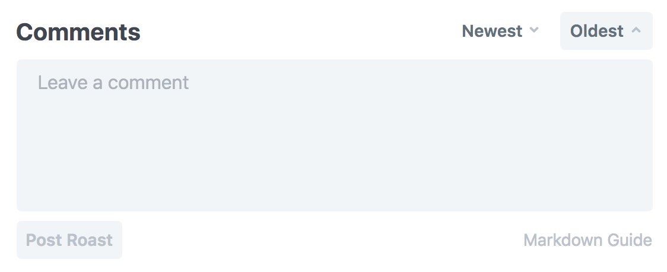Screen dimensions: 667x272
Task: Open the Markdown Guide link
Action: pos(587,240)
